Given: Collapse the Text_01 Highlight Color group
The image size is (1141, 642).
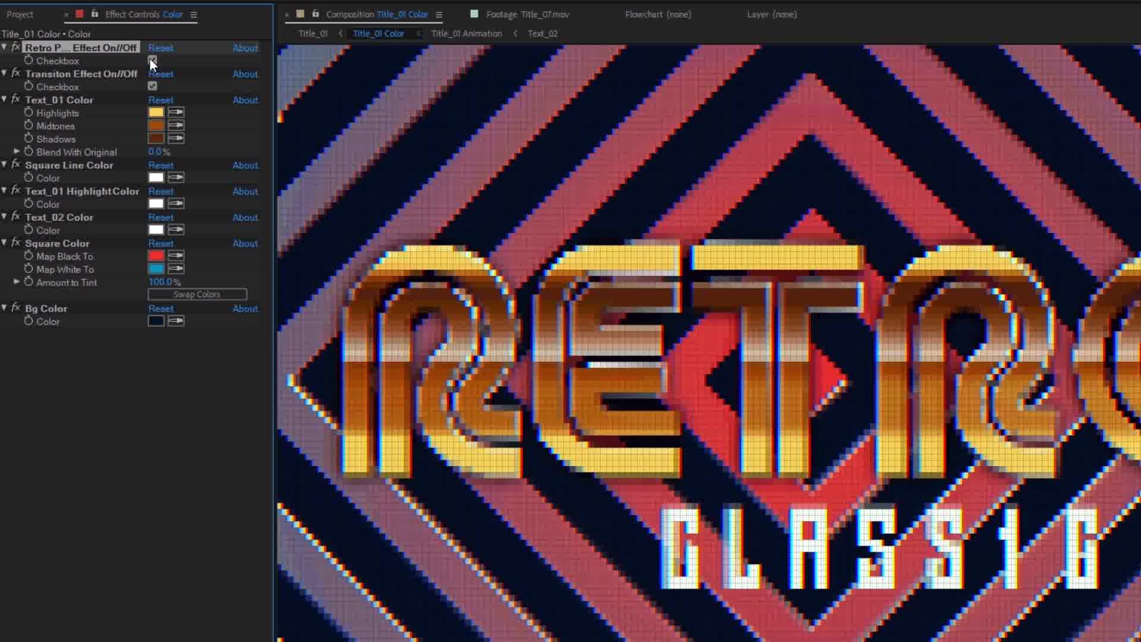Looking at the screenshot, I should (x=5, y=191).
